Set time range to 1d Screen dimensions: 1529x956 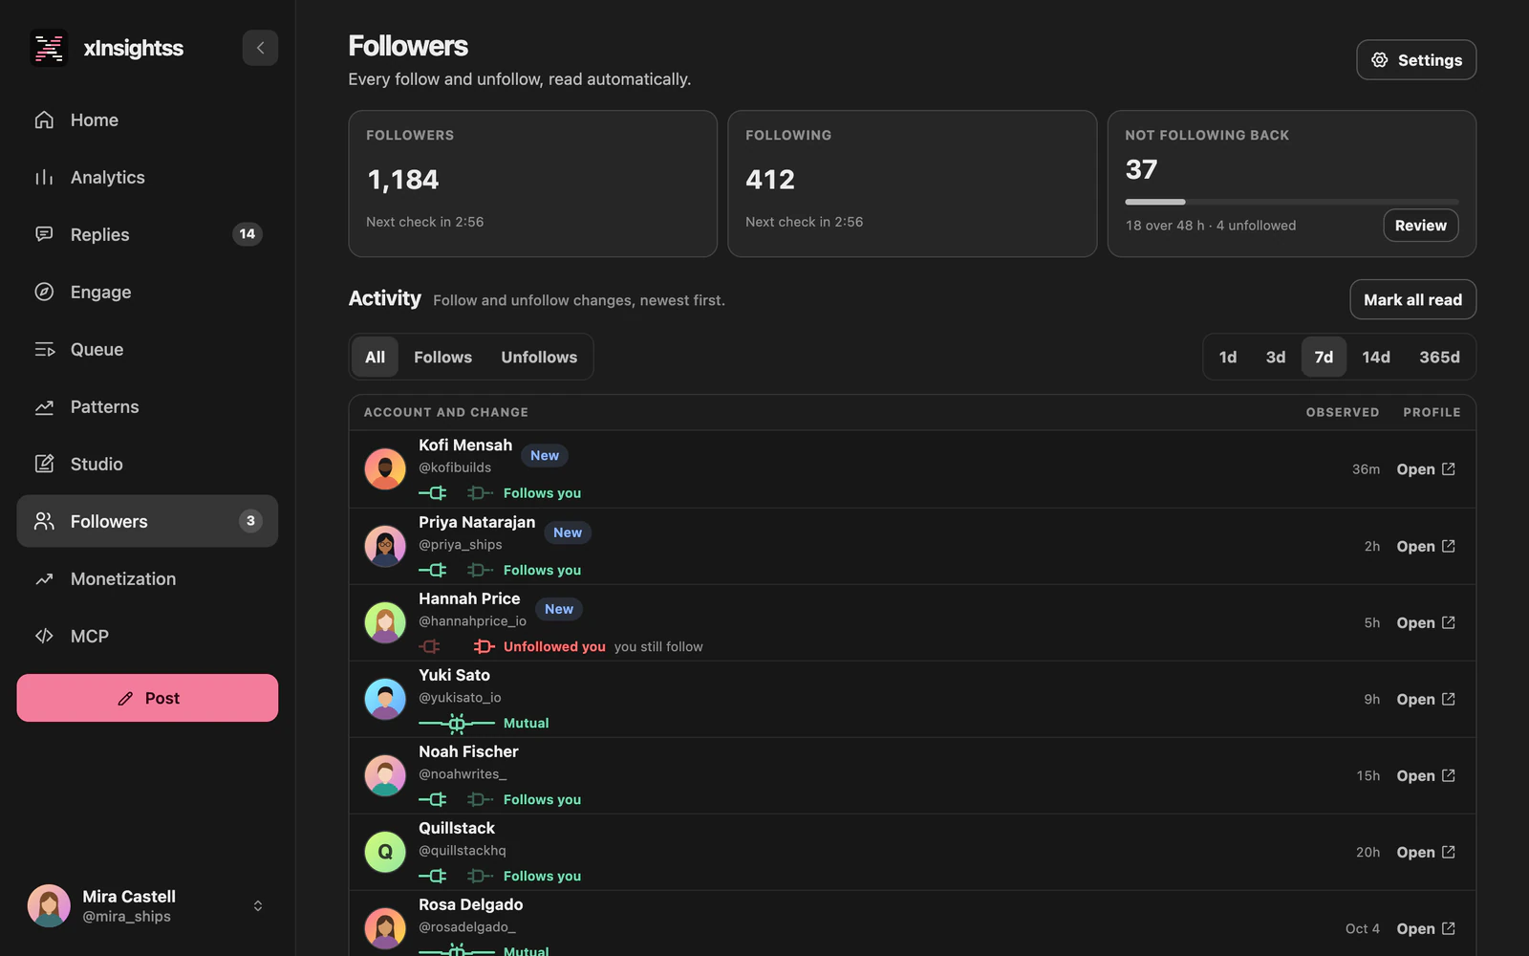[1228, 357]
